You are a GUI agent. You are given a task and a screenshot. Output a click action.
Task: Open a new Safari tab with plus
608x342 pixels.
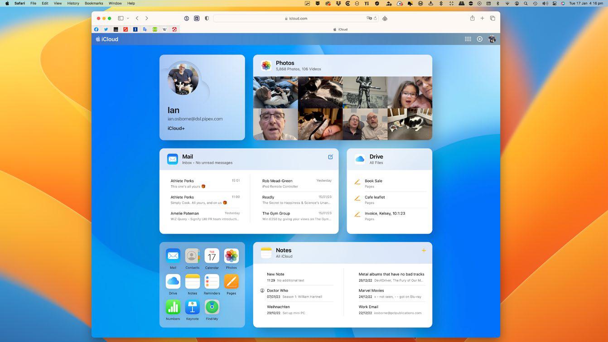click(482, 19)
